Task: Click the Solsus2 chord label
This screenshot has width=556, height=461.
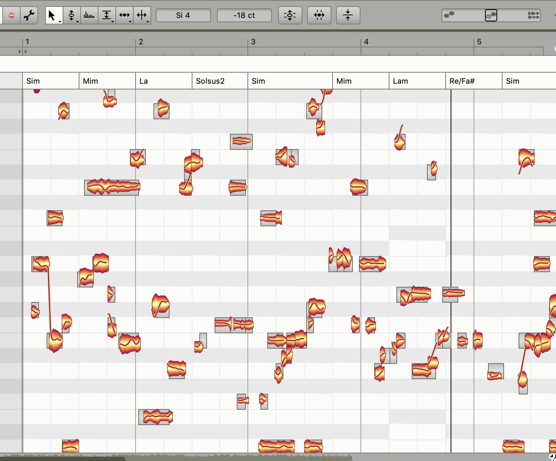Action: (x=209, y=81)
